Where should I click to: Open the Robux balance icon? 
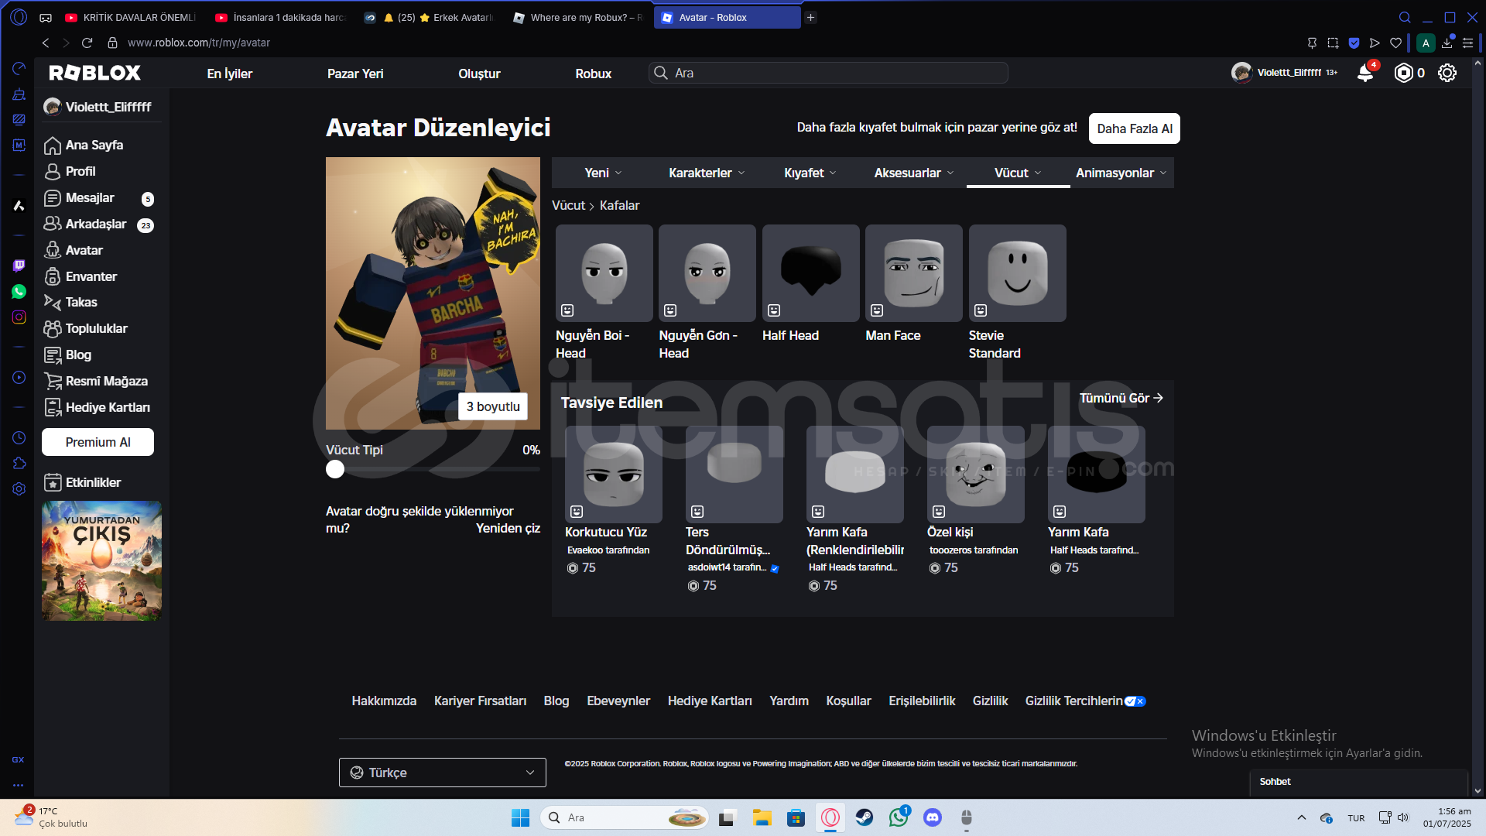(1403, 73)
